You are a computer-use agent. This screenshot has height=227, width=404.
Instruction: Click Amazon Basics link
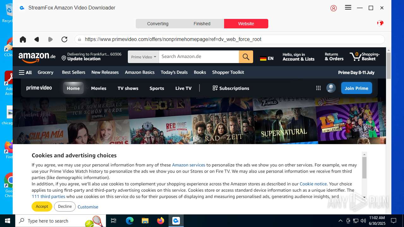(x=140, y=72)
